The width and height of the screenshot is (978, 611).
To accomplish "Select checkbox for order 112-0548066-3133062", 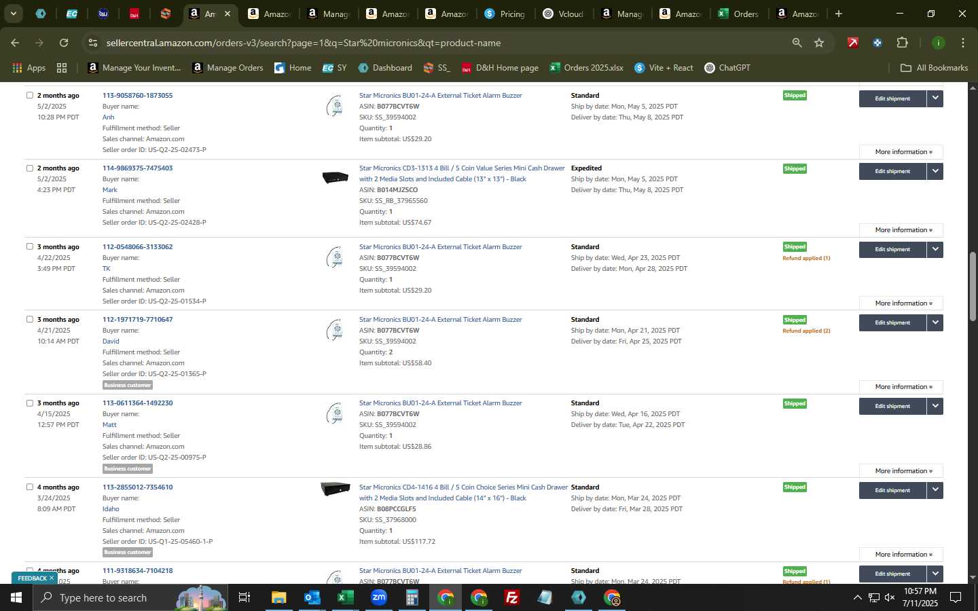I will click(x=29, y=246).
